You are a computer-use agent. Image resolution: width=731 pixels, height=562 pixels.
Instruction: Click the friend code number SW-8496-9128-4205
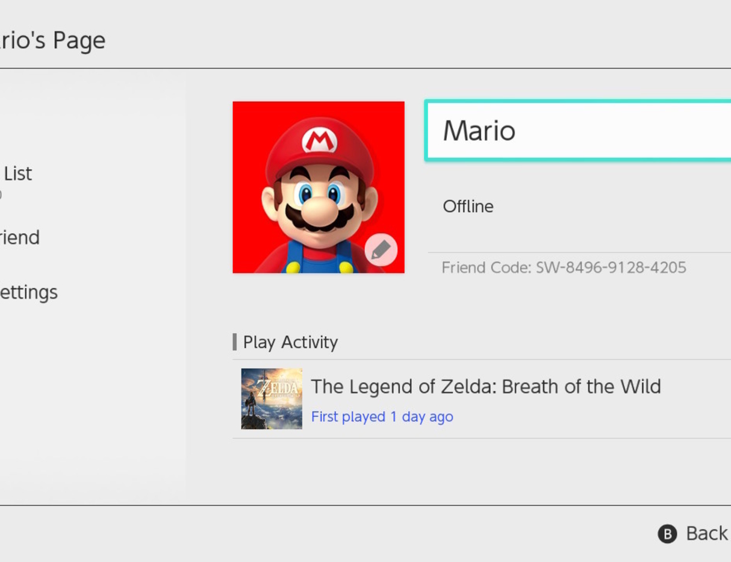611,267
